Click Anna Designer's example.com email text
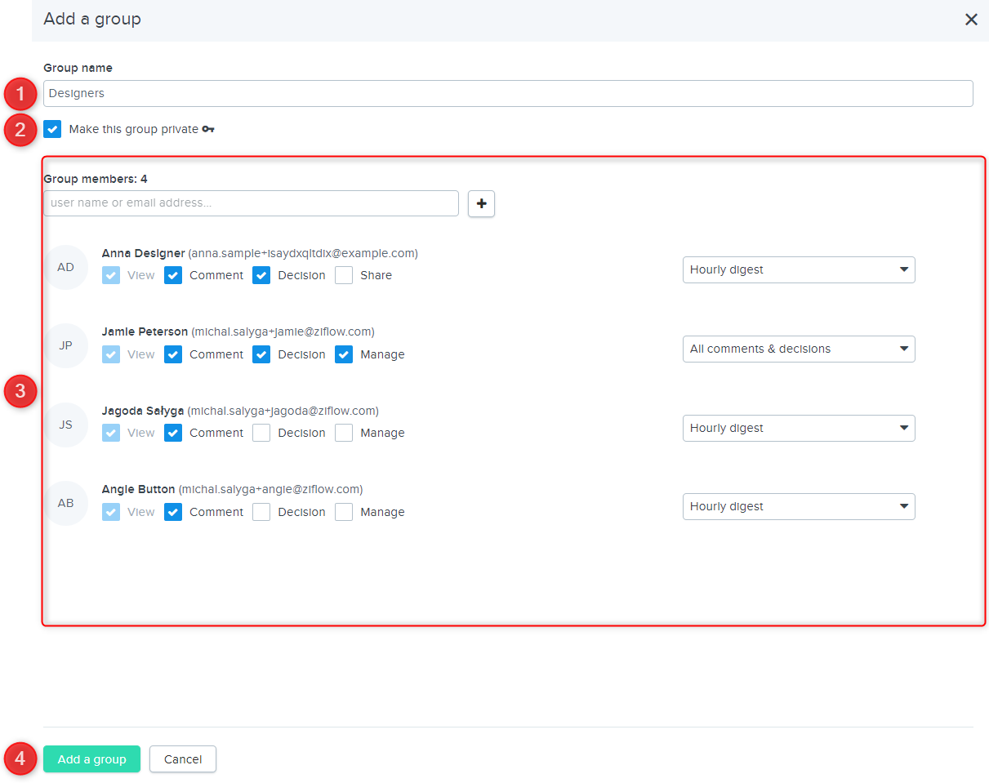This screenshot has width=989, height=783. [x=303, y=253]
